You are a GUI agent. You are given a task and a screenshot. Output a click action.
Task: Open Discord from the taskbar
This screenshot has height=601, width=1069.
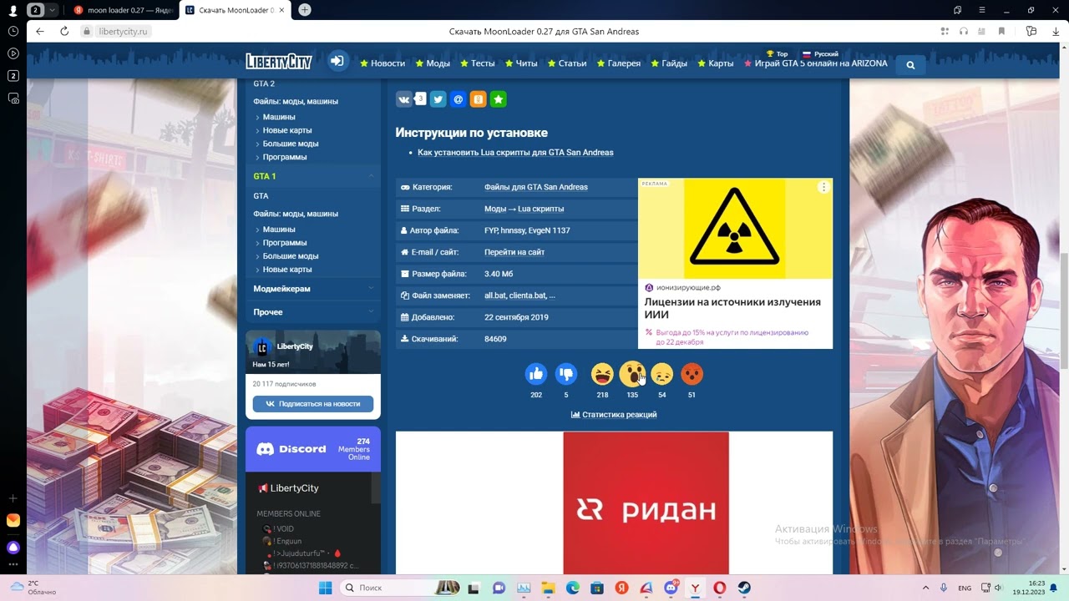click(671, 588)
